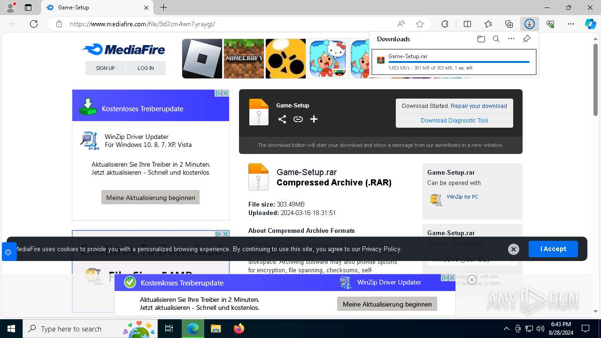This screenshot has height=338, width=601.
Task: Open the Copilot sidebar
Action: pyautogui.click(x=590, y=24)
